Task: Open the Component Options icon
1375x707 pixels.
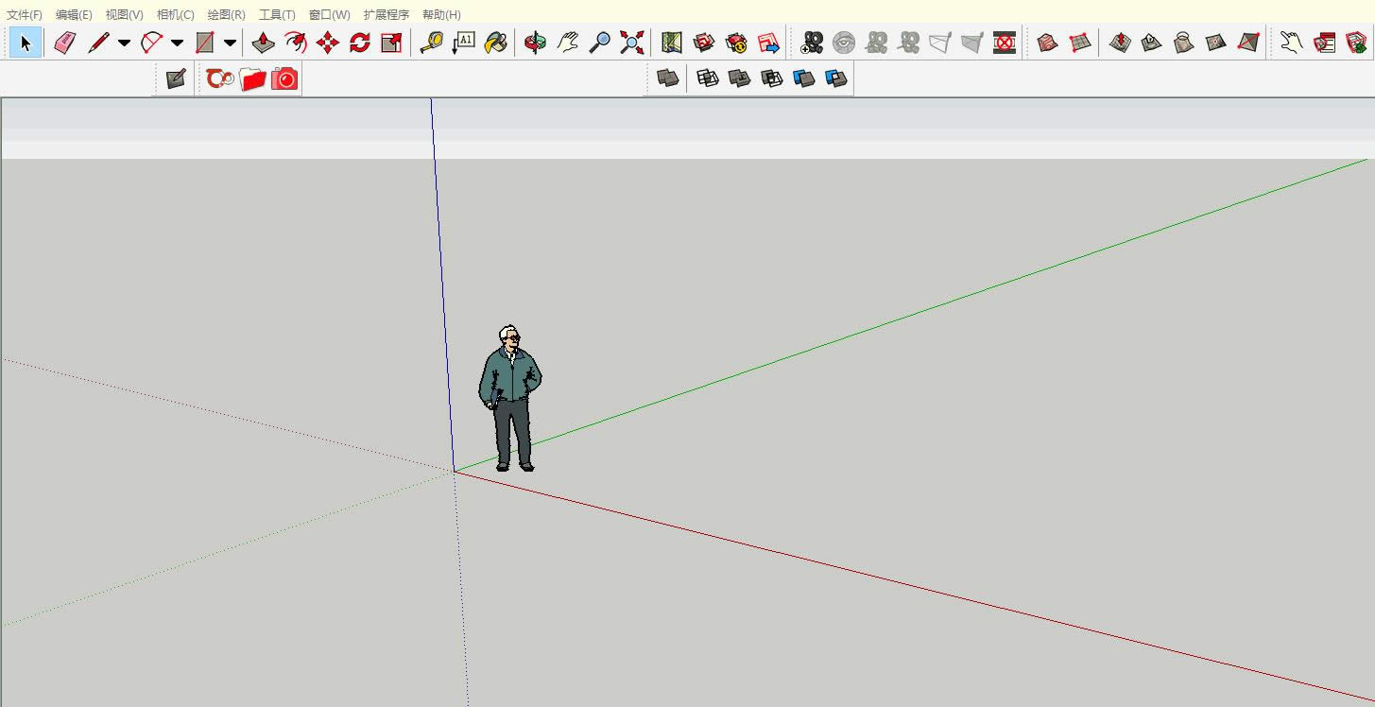Action: pos(1324,43)
